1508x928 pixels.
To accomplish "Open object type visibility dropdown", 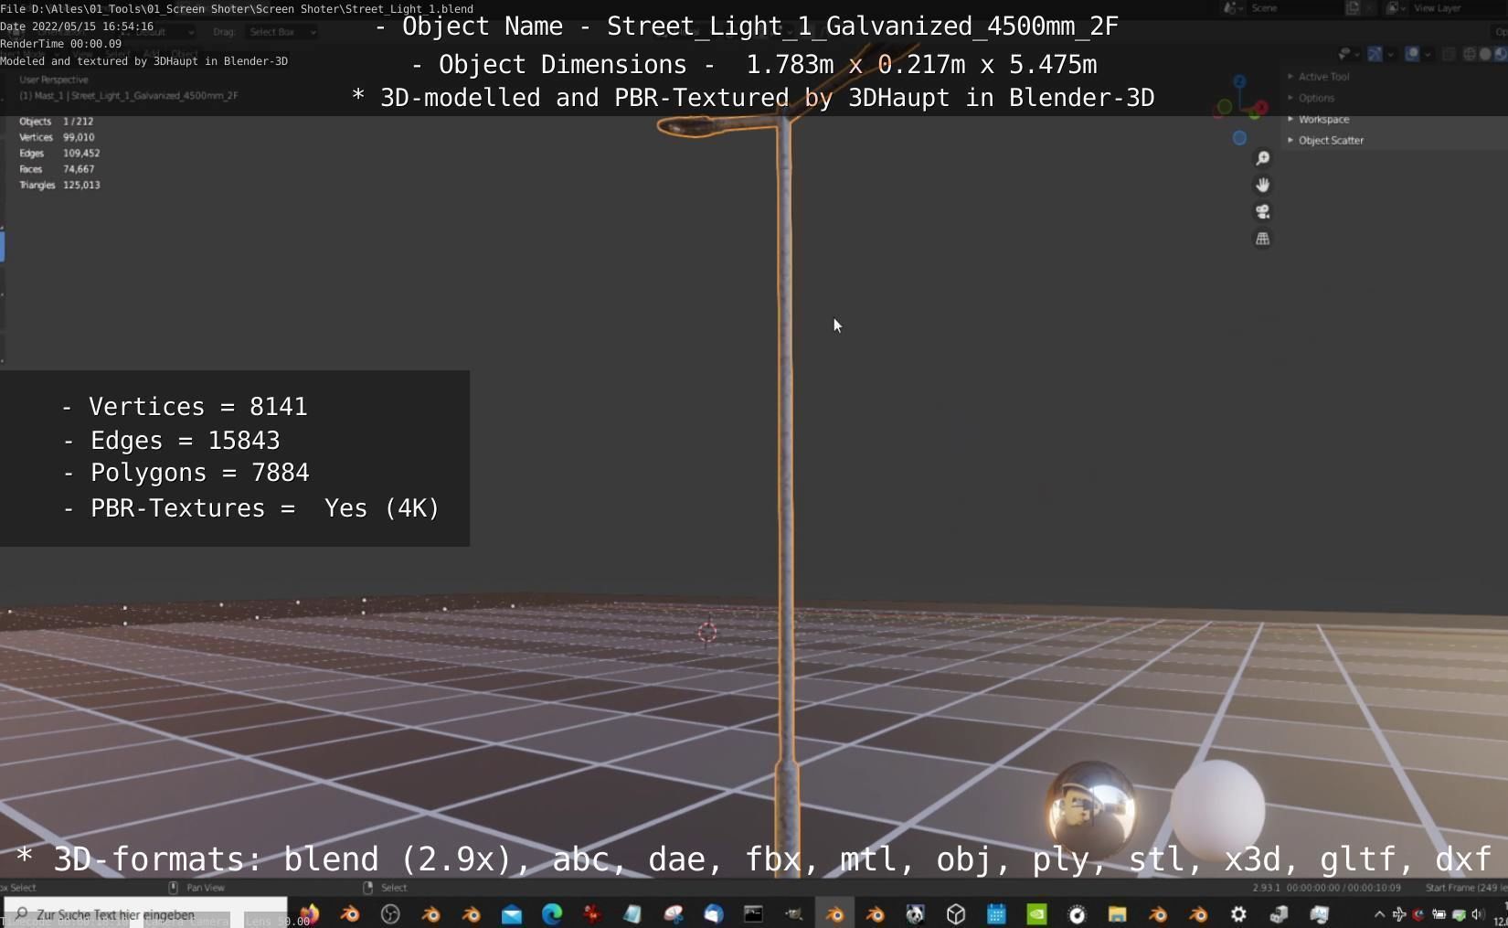I will pyautogui.click(x=1347, y=54).
